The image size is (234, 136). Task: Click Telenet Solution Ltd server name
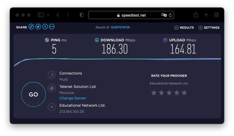[77, 86]
